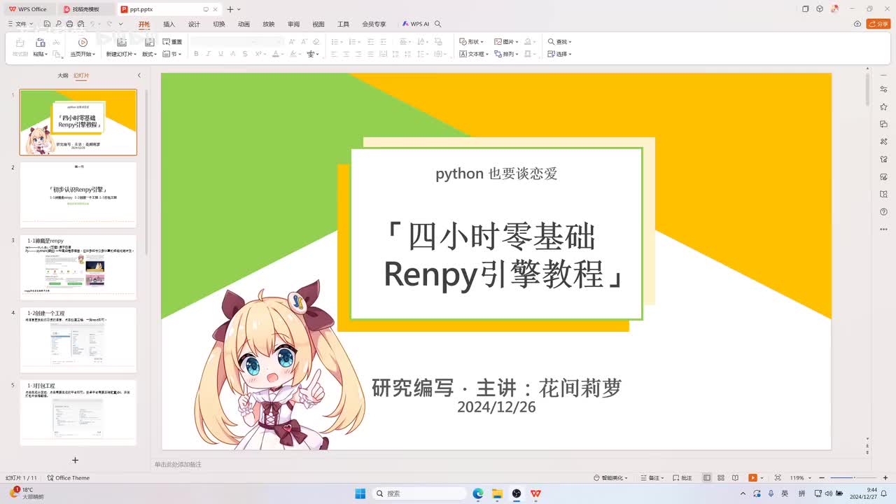Open the 文件 file menu
896x504 pixels.
point(20,24)
